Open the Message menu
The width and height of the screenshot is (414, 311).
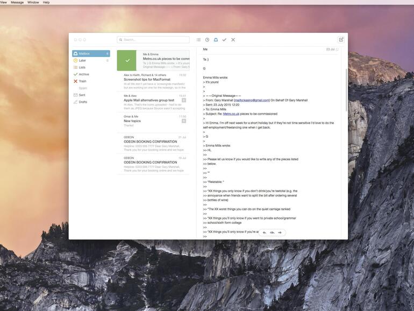pos(17,2)
